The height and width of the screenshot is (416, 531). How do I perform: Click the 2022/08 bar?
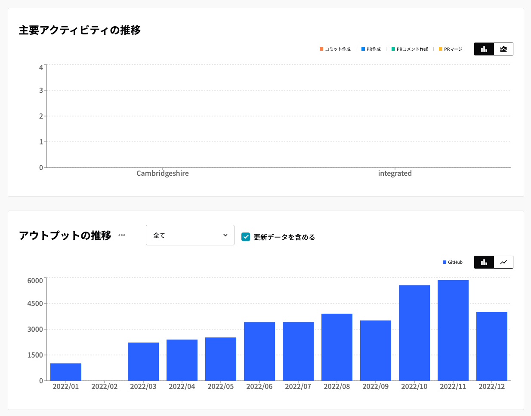click(337, 347)
